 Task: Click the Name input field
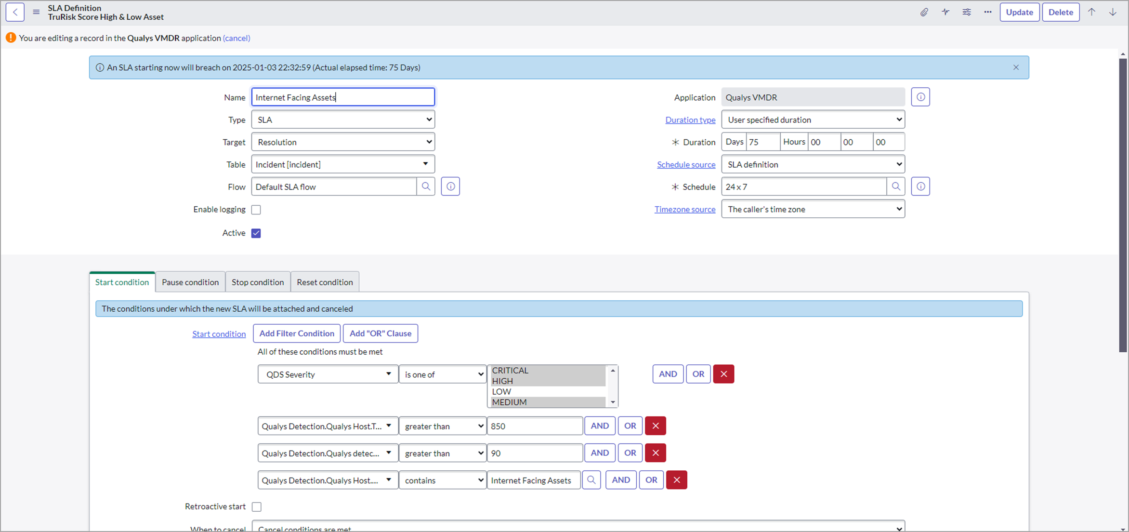click(343, 97)
